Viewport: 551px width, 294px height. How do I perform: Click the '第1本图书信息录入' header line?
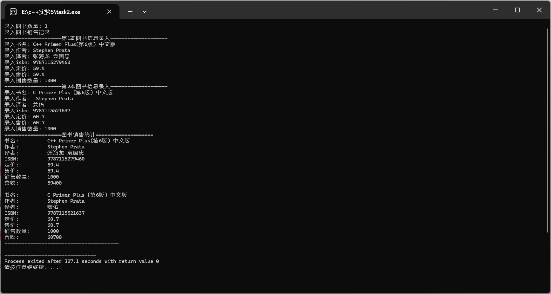pyautogui.click(x=86, y=38)
